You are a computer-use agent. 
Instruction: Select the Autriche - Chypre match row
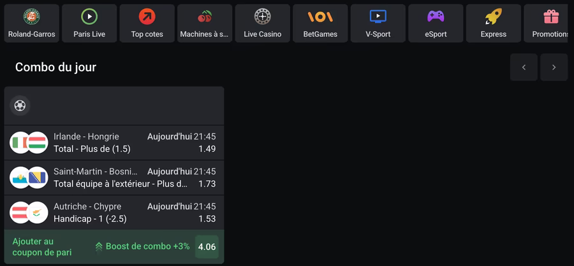[114, 213]
